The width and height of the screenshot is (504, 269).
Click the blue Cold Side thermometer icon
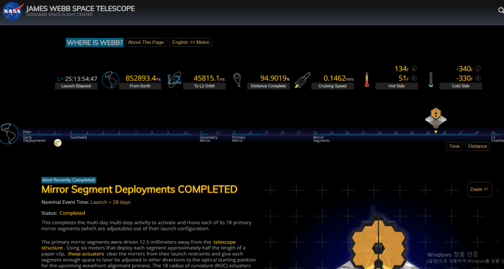point(432,79)
